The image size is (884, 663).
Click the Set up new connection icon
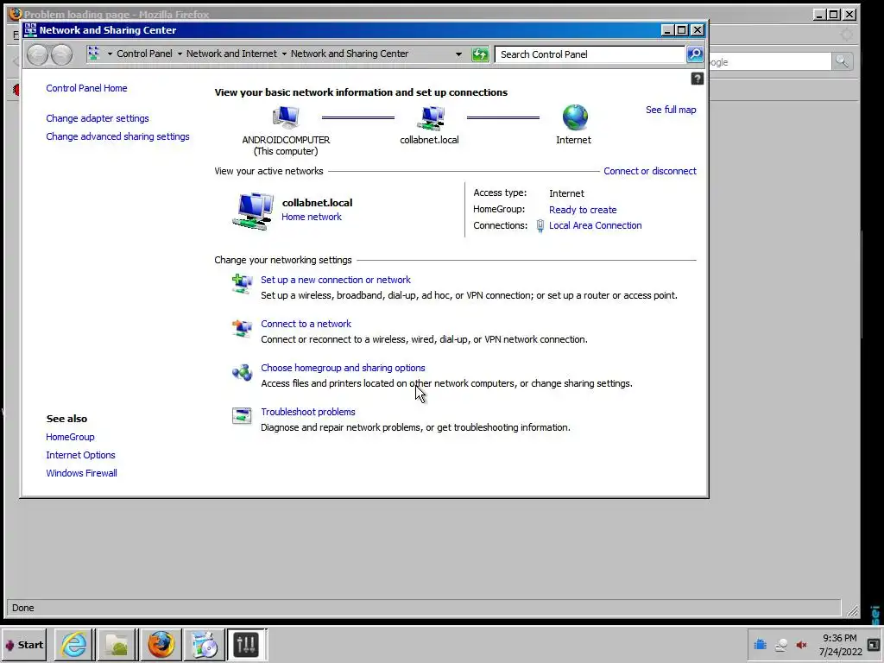tap(242, 283)
